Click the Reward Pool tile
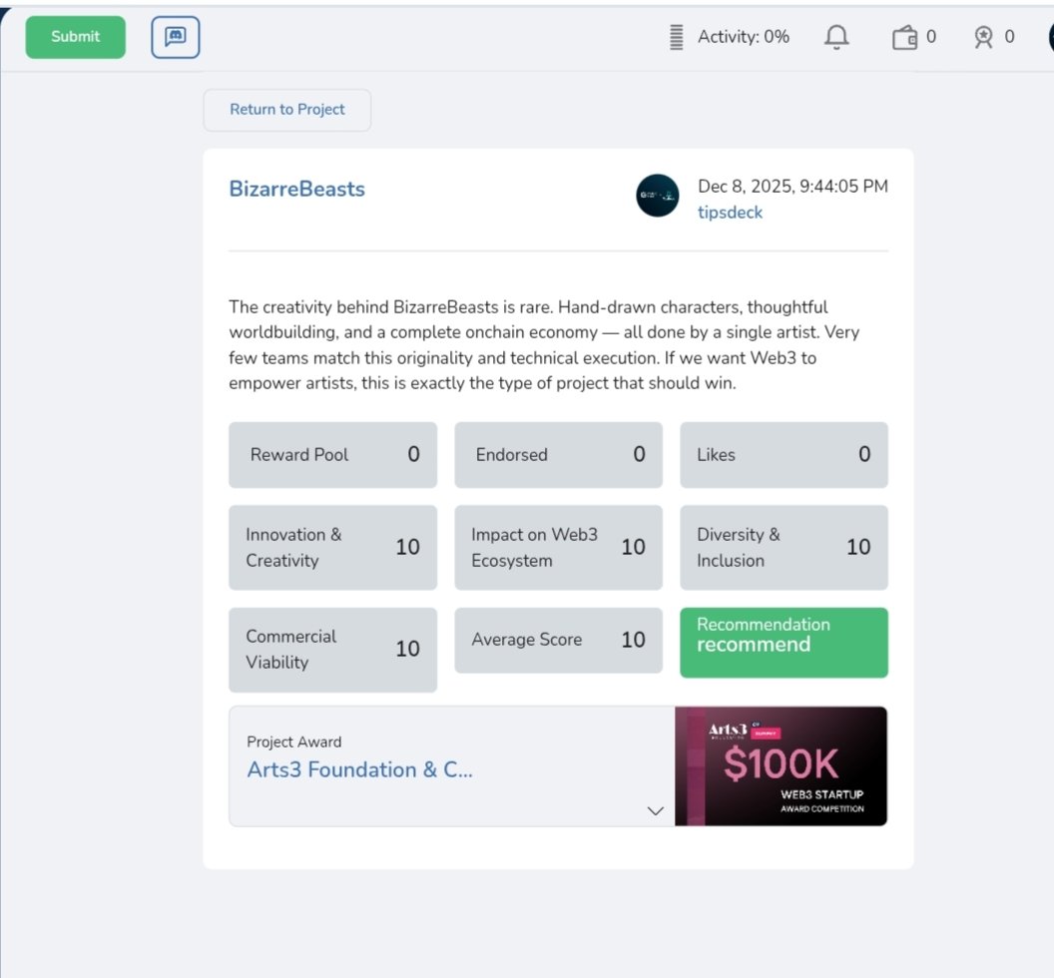The height and width of the screenshot is (978, 1054). (332, 455)
